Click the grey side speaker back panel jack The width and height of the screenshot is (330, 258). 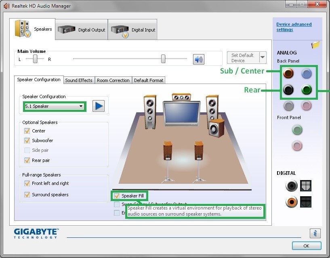[x=288, y=106]
